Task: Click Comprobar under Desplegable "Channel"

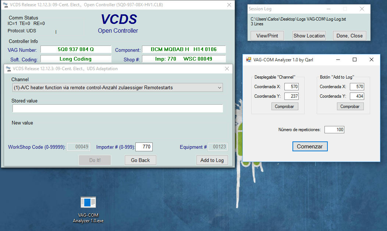Action: pyautogui.click(x=285, y=107)
